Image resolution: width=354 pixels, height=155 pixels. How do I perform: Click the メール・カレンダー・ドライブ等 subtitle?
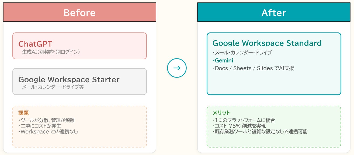coord(53,87)
